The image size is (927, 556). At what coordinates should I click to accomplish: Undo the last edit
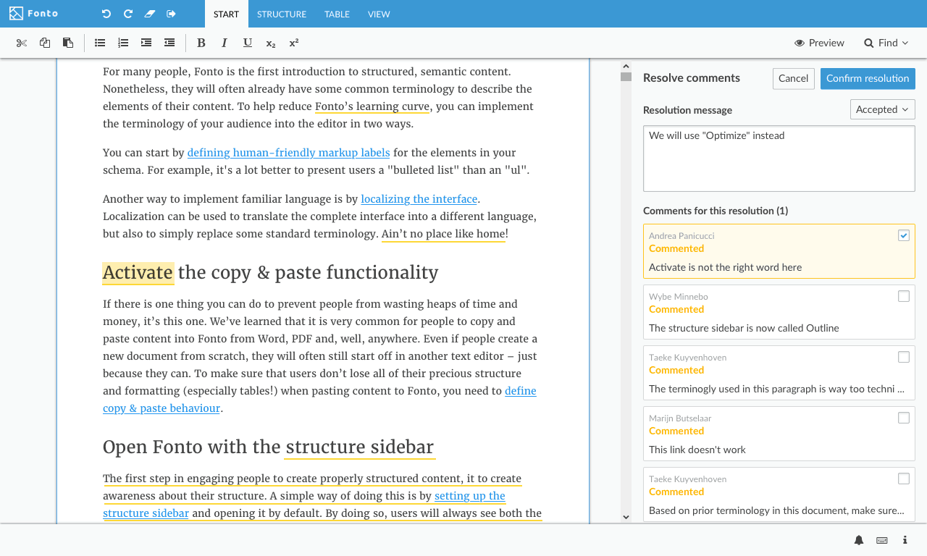click(106, 14)
